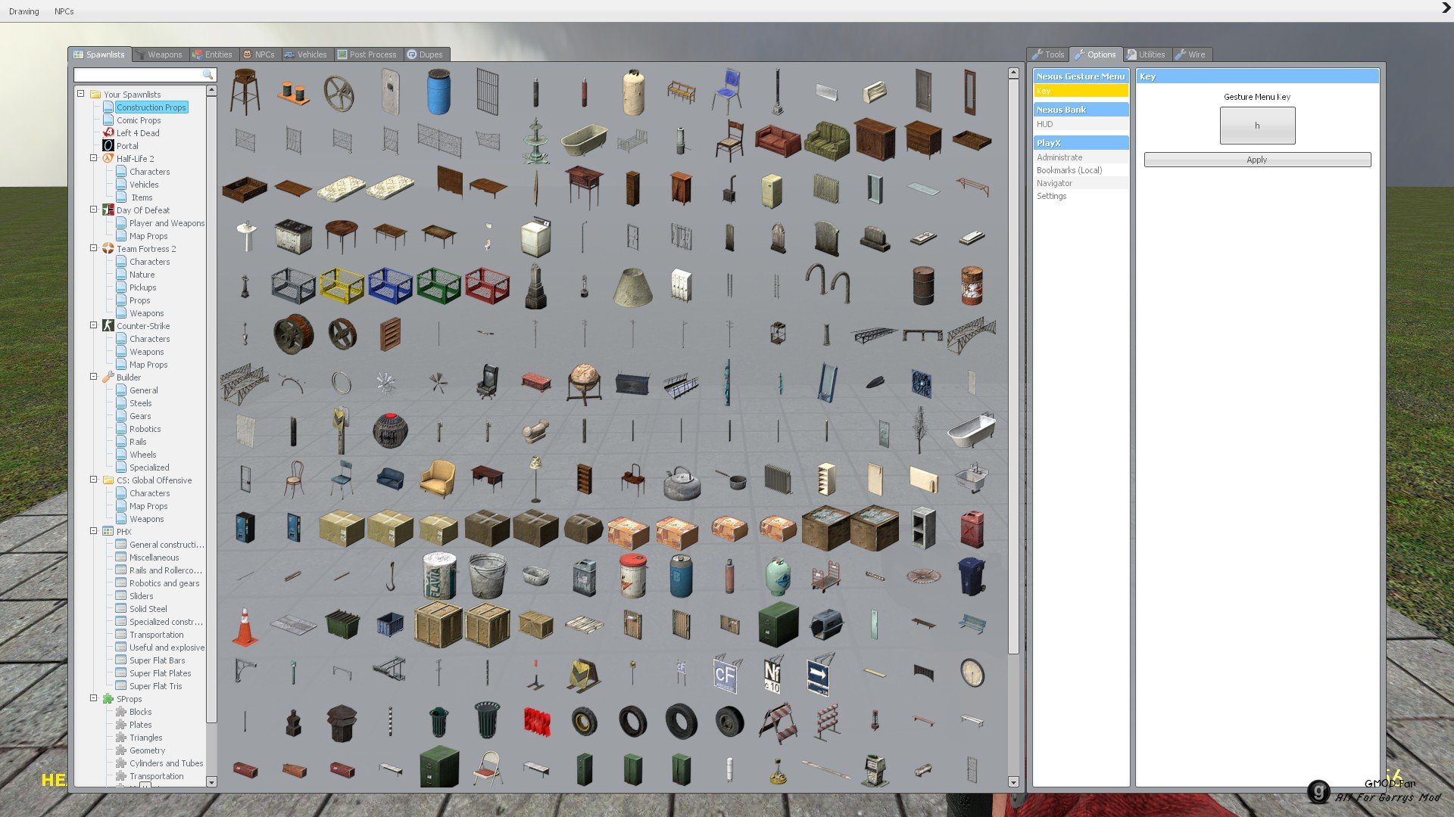Viewport: 1454px width, 817px height.
Task: Spawn the fountain statue prop
Action: (535, 141)
